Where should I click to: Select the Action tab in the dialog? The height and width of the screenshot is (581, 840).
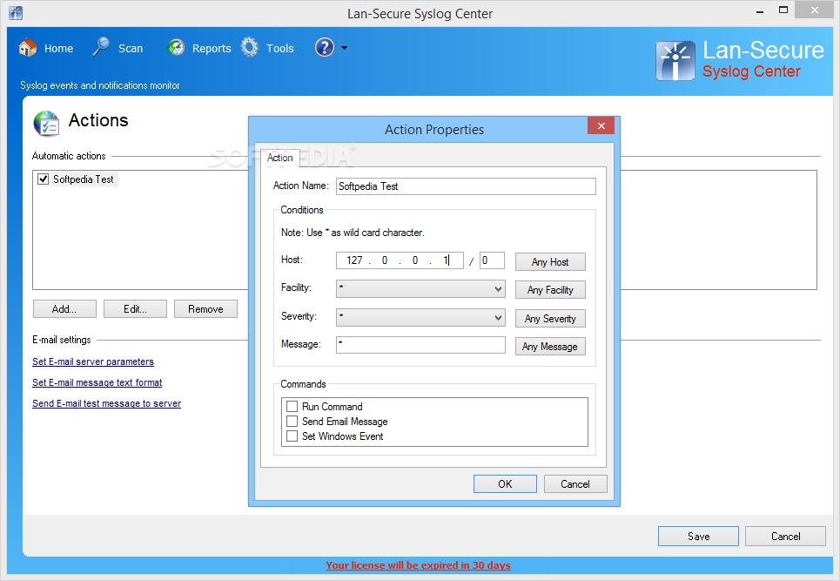point(279,158)
